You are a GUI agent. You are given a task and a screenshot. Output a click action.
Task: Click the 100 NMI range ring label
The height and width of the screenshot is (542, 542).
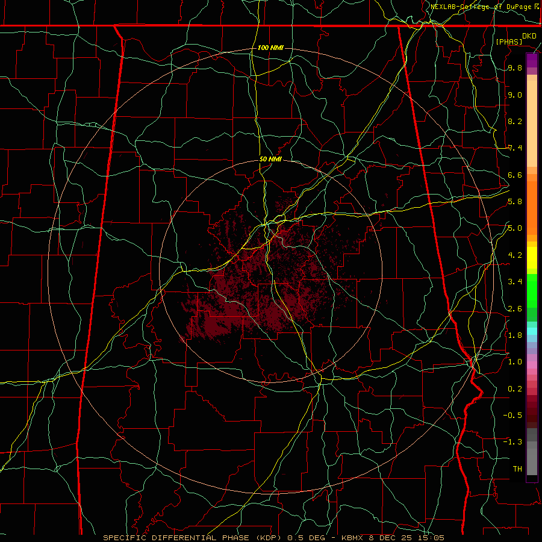pyautogui.click(x=270, y=48)
